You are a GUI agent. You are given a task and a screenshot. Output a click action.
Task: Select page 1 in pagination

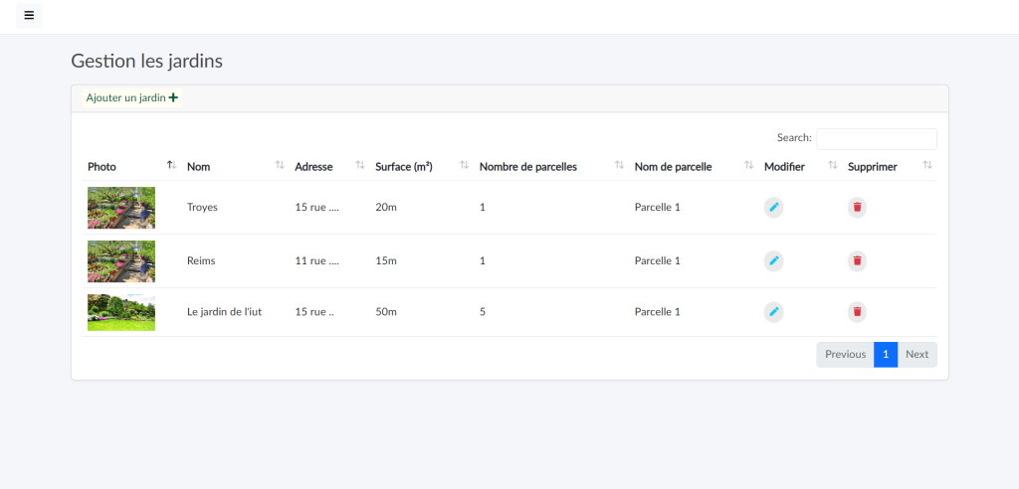(x=886, y=355)
